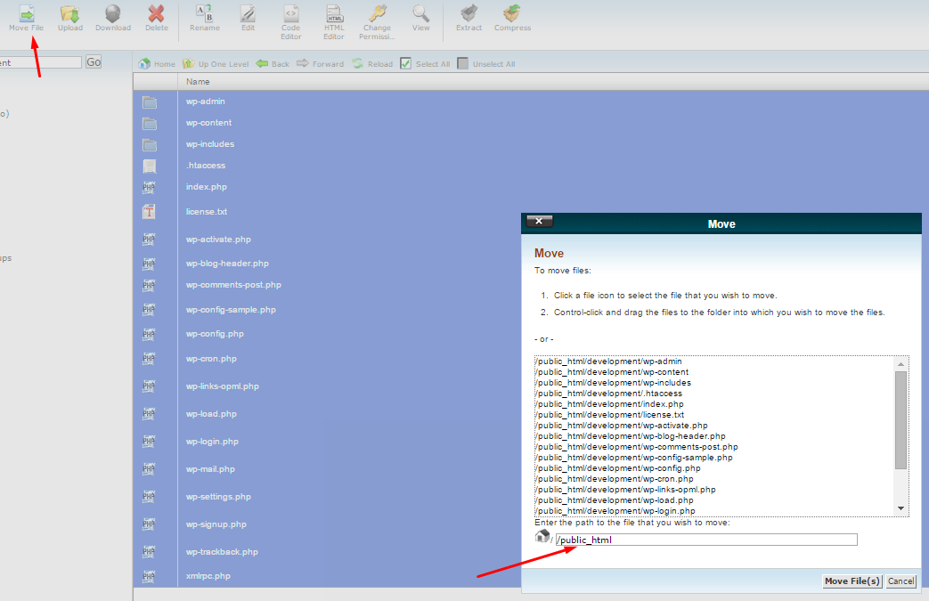
Task: Select wp-blog-header.php file name
Action: 227,264
